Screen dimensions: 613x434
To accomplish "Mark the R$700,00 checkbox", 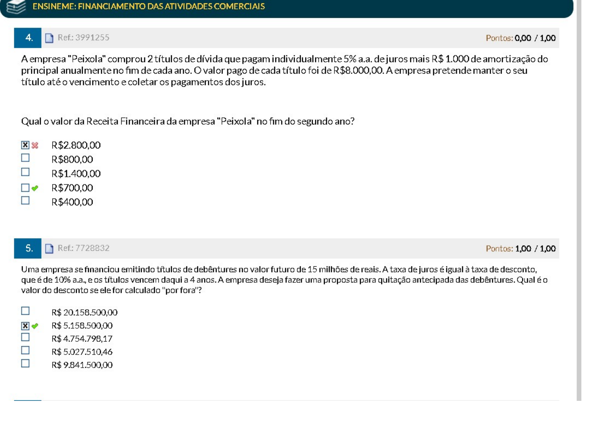I will [25, 188].
